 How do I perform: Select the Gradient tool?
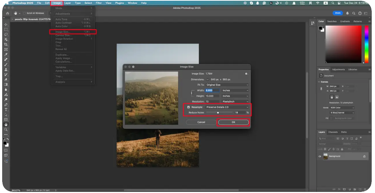[x=6, y=85]
